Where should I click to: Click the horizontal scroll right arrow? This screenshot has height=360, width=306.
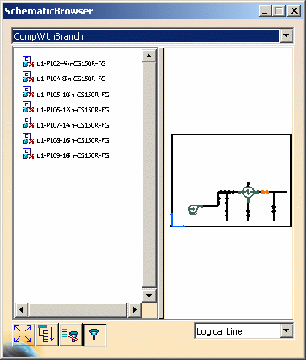[x=134, y=309]
